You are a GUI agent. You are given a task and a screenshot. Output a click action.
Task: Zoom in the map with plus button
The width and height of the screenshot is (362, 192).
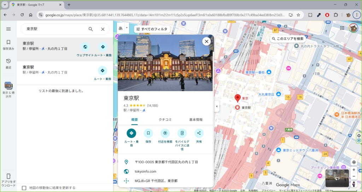click(x=354, y=170)
